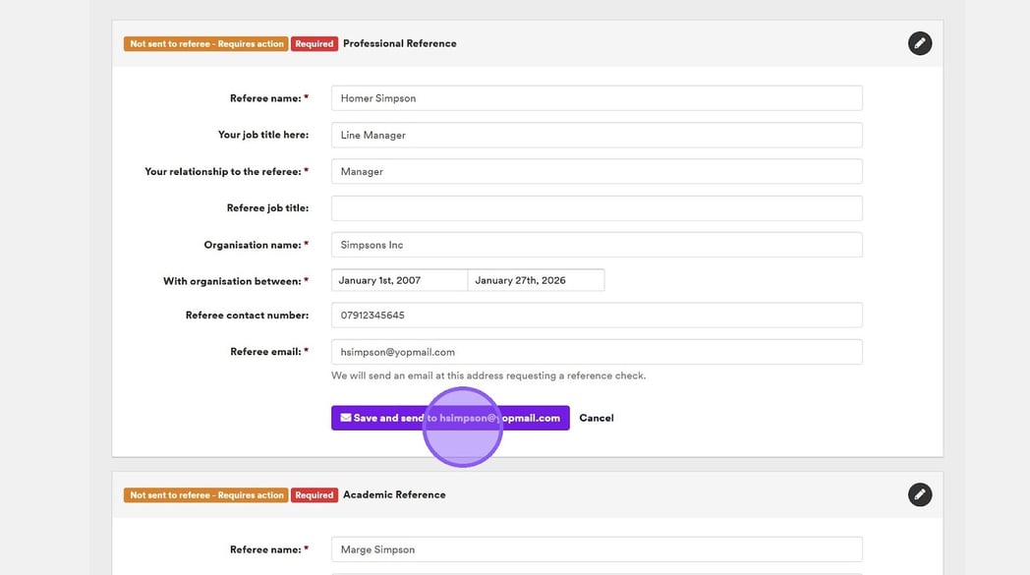Image resolution: width=1030 pixels, height=575 pixels.
Task: Click the edit pencil icon for Professional Reference
Action: [919, 43]
